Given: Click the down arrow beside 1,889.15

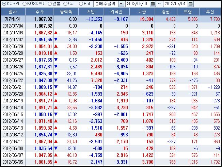Looking at the screenshot, I should (56, 87).
